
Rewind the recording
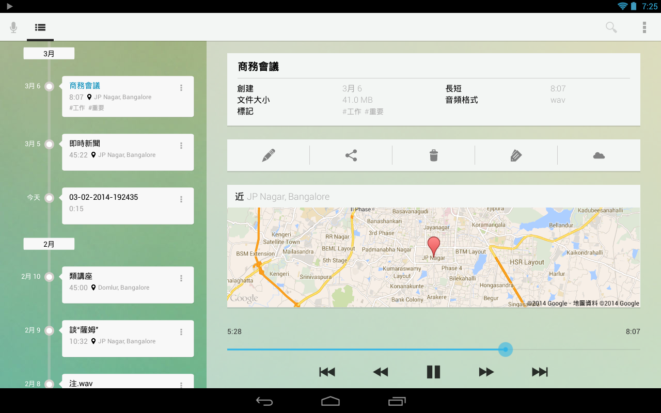pyautogui.click(x=381, y=372)
